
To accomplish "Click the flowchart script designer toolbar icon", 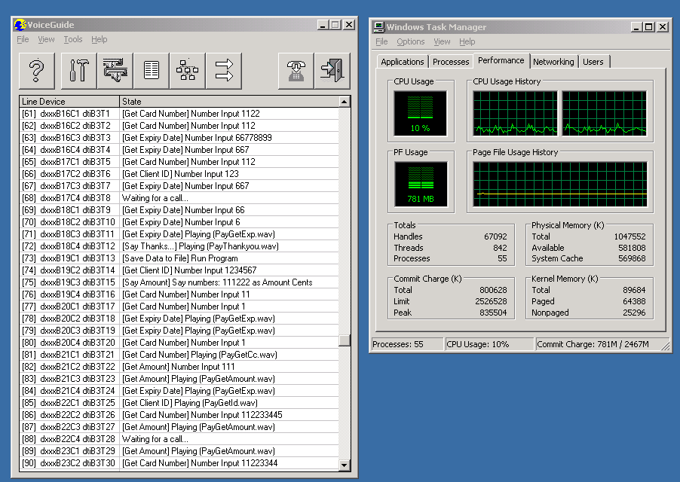I will point(188,71).
